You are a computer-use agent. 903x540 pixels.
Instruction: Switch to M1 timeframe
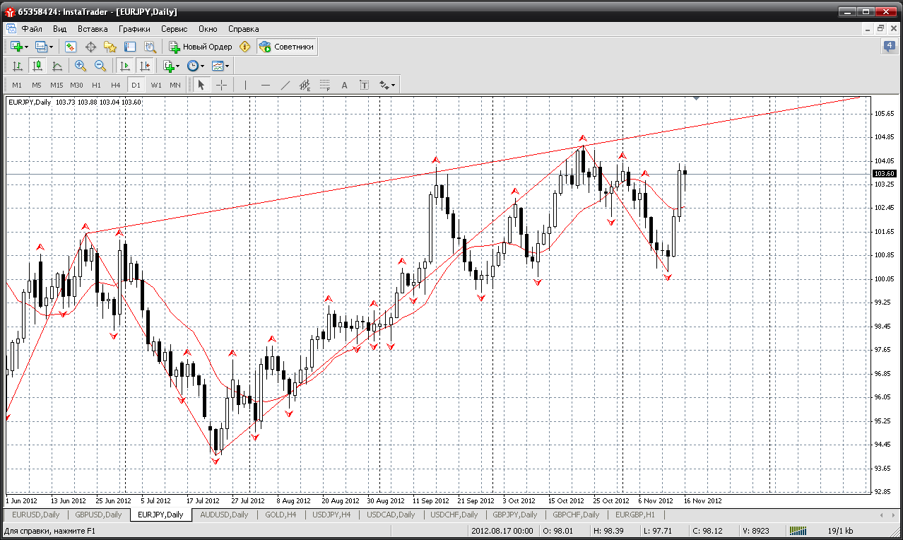17,85
